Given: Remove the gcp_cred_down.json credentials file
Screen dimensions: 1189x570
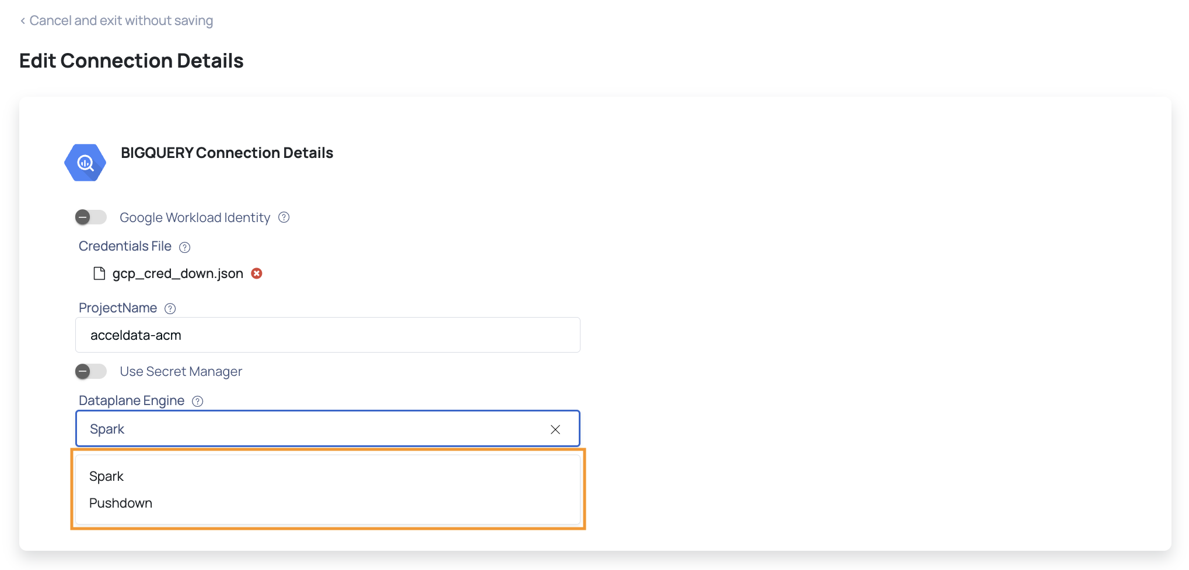Looking at the screenshot, I should tap(257, 273).
